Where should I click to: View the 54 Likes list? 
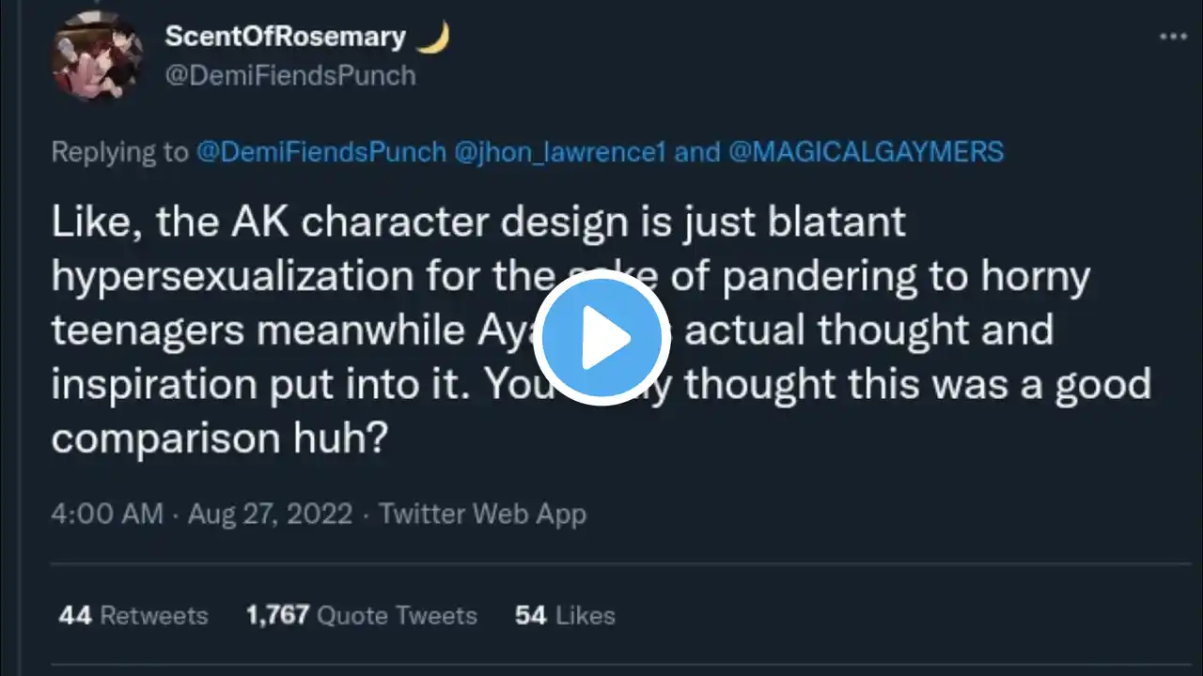(565, 615)
